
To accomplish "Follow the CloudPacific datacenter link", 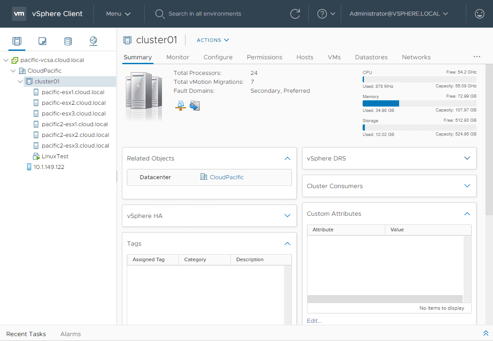I will coord(226,177).
